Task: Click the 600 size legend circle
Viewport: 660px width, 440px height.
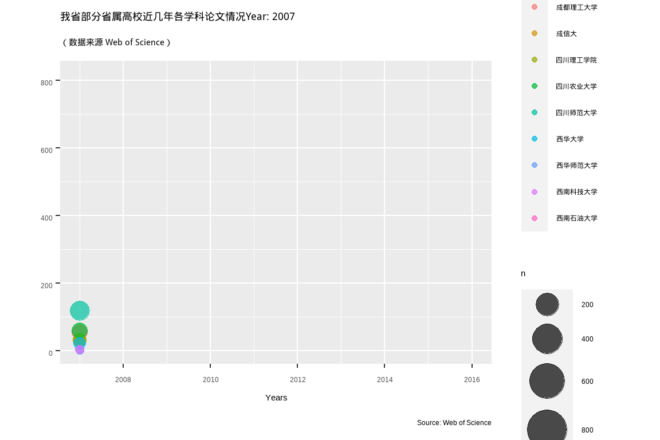Action: click(547, 381)
